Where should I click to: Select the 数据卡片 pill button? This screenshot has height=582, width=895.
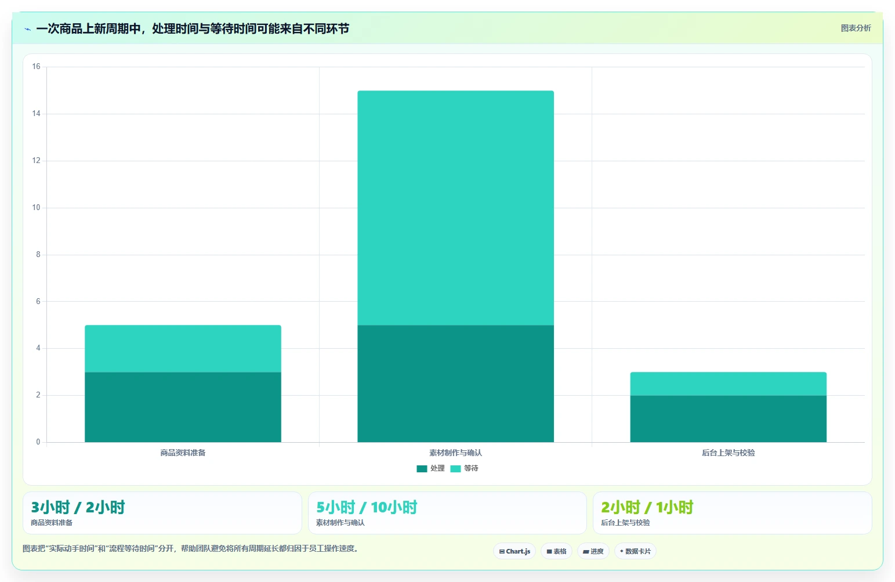pos(635,551)
